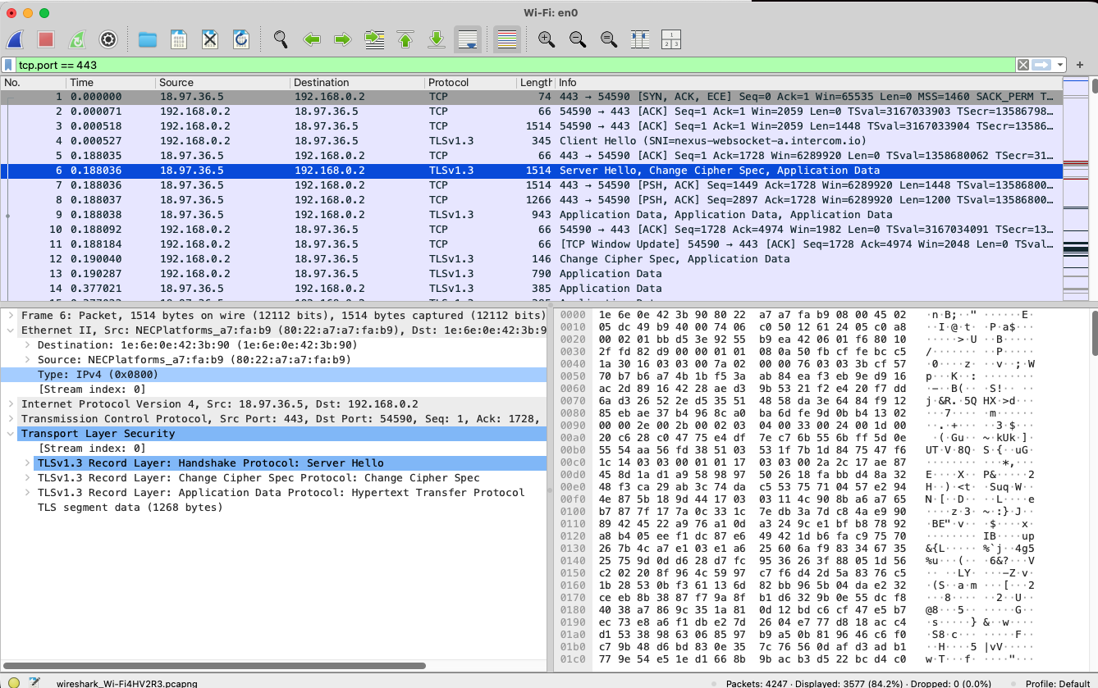
Task: Select packet 14 at time 0.377021
Action: (x=531, y=289)
